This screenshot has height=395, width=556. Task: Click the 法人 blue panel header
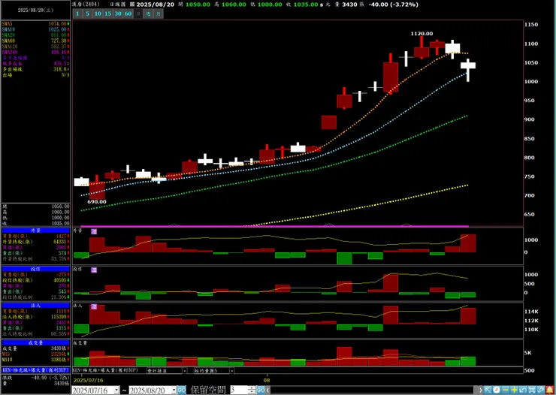(35, 306)
